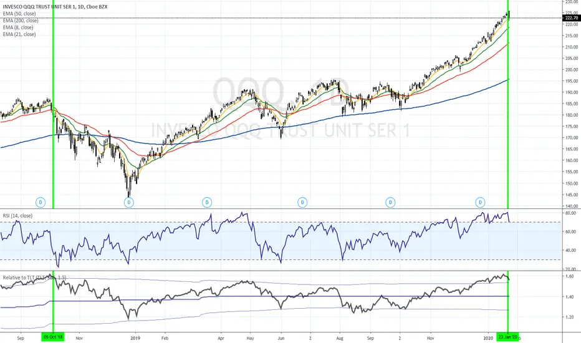Screen dimensions: 581x343
Task: Open the dividend marker under the December 2018 low
Action: 128,203
